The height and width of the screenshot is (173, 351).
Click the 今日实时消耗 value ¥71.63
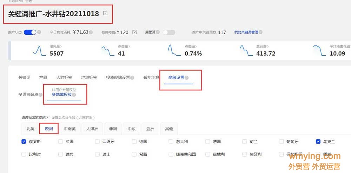click(81, 32)
